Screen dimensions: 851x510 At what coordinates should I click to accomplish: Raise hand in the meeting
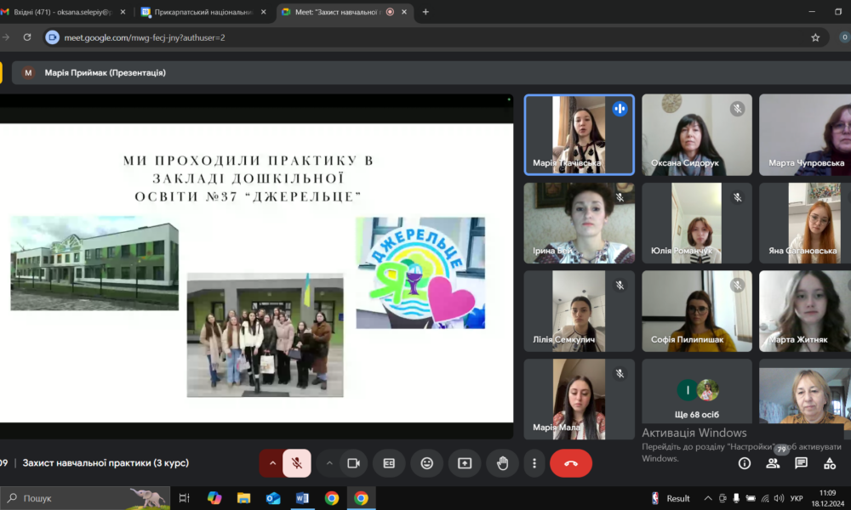[502, 463]
